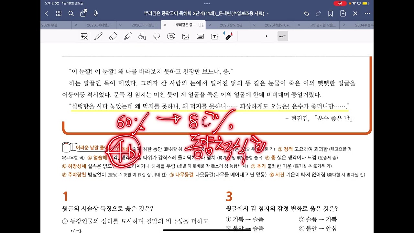Viewport: 414px width, 233px height.
Task: Click the question number 3 heading
Action: (x=229, y=196)
